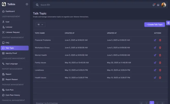Click the Talkin logo icon
The width and height of the screenshot is (170, 104).
tap(4, 4)
